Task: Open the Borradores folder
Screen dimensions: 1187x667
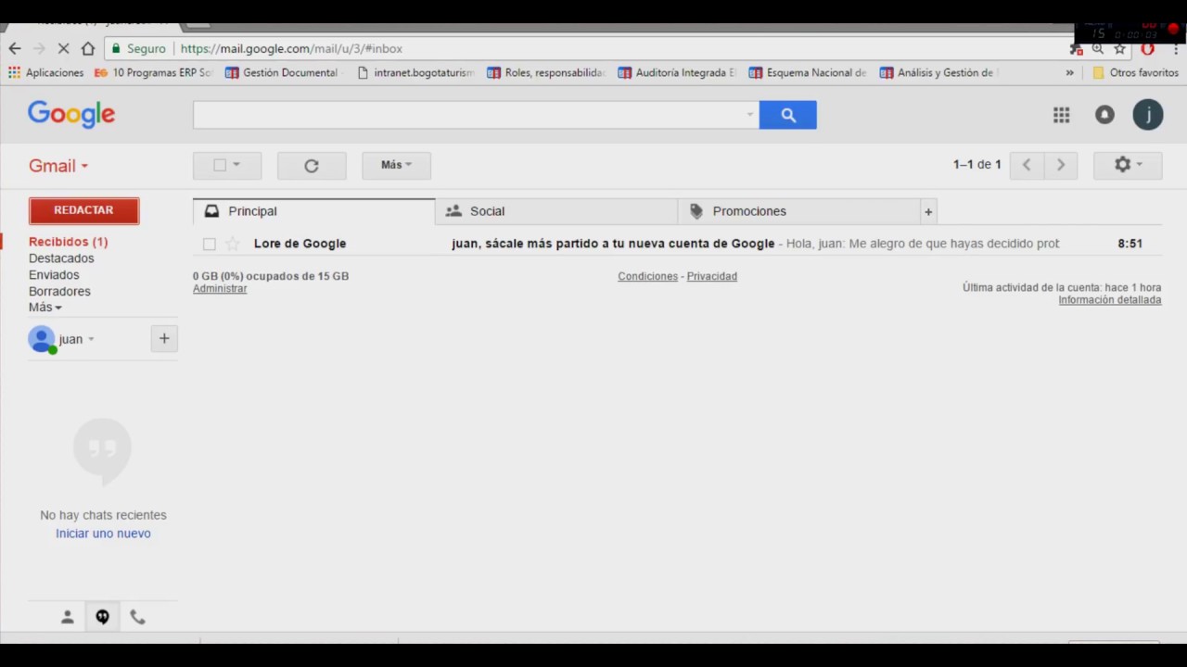Action: coord(59,292)
